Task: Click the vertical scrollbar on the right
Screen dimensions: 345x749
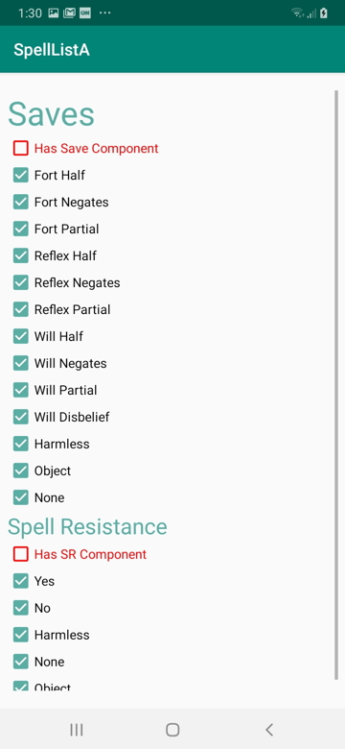Action: coord(336,384)
